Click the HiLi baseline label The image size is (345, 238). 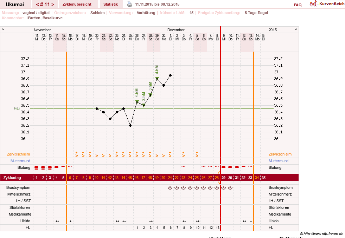(17, 108)
